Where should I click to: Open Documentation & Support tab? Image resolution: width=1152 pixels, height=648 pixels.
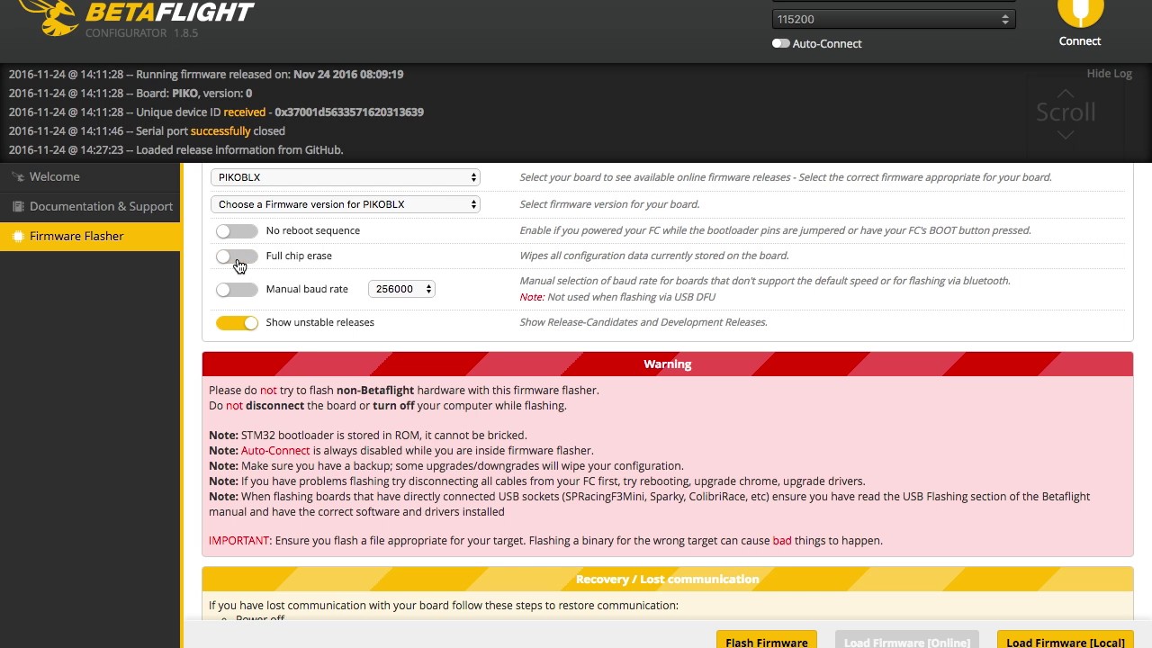point(90,207)
